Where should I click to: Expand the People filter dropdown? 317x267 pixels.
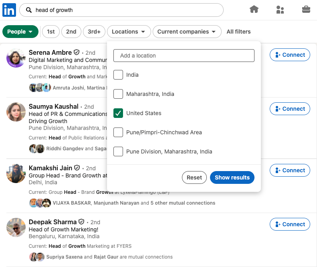coord(20,32)
